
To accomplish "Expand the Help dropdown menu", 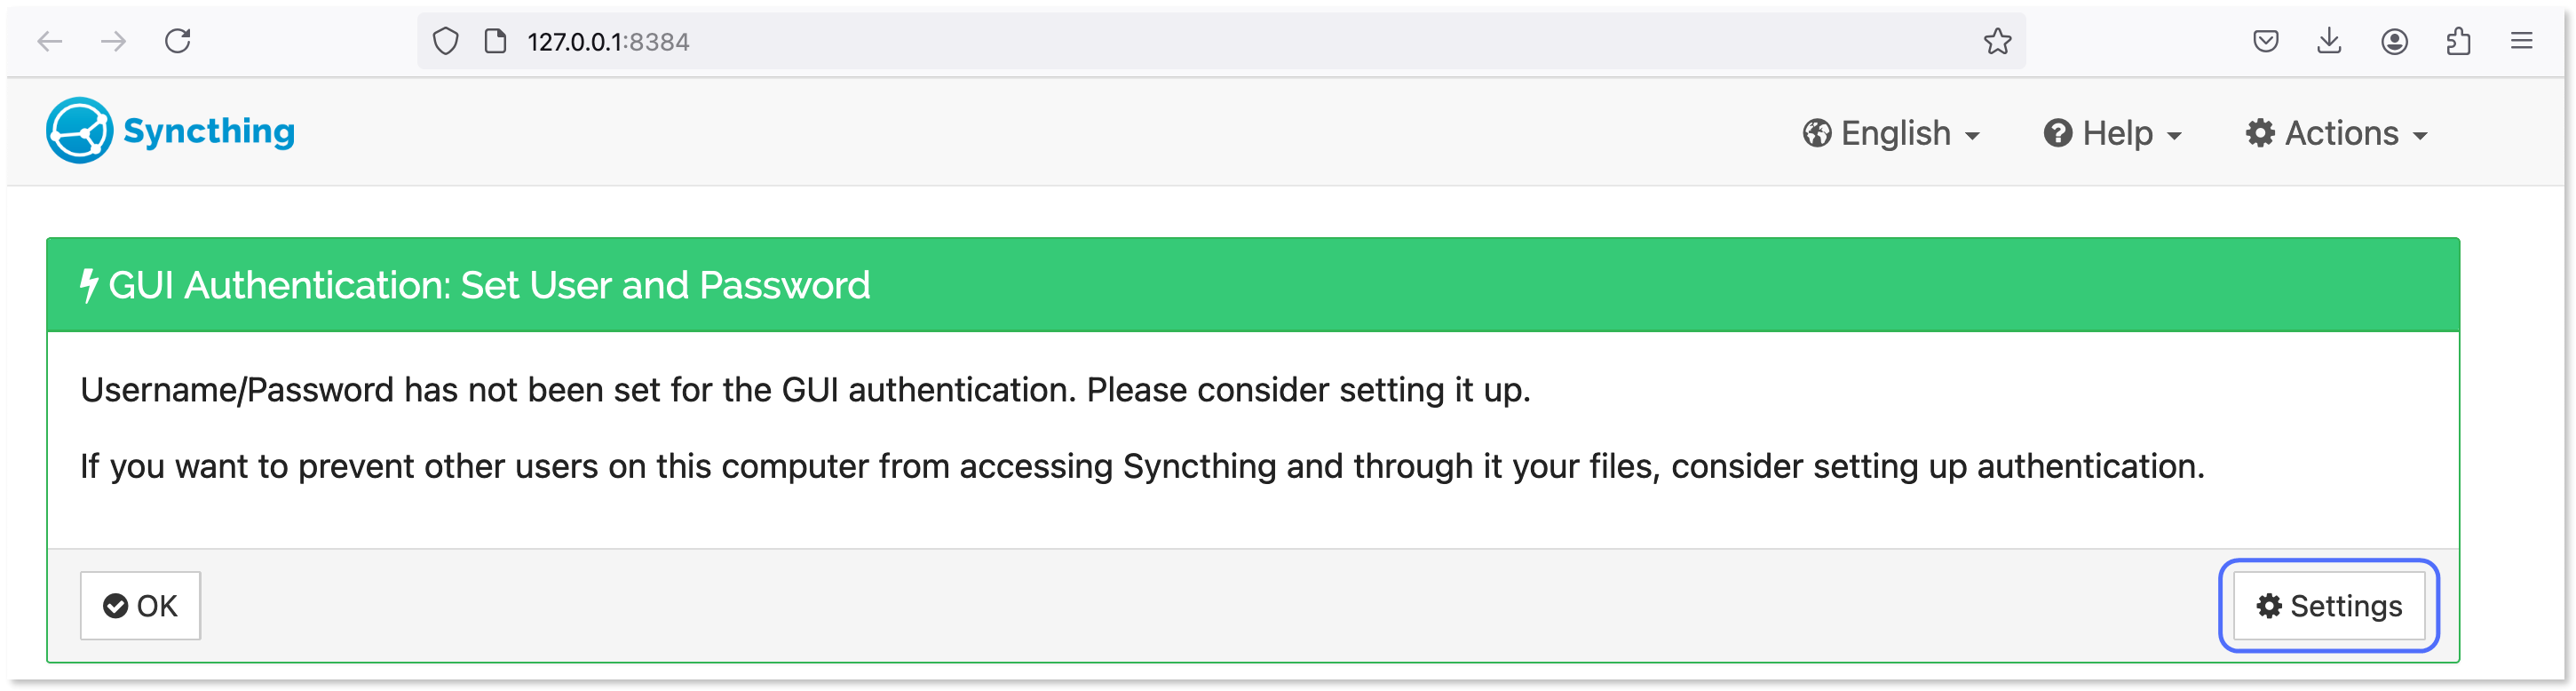I will pos(2118,132).
